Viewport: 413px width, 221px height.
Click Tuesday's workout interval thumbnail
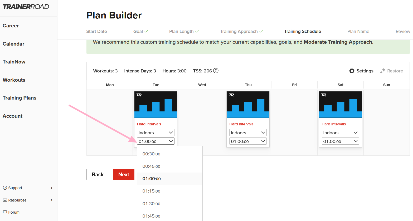156,105
